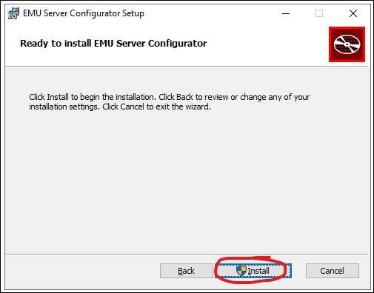This screenshot has height=293, width=374.
Task: Start installation with the Install button
Action: pyautogui.click(x=253, y=271)
